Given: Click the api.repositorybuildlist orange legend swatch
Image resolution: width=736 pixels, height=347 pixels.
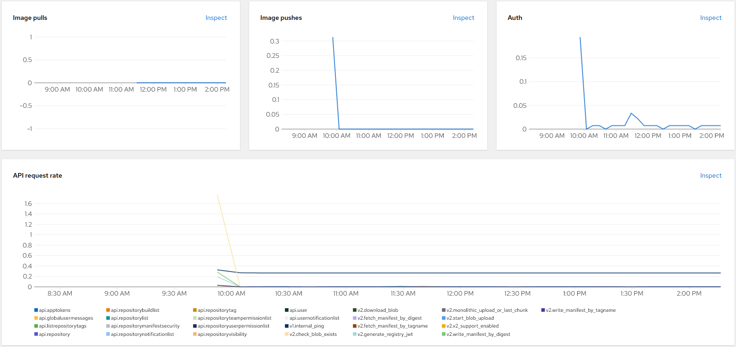Looking at the screenshot, I should tap(108, 310).
